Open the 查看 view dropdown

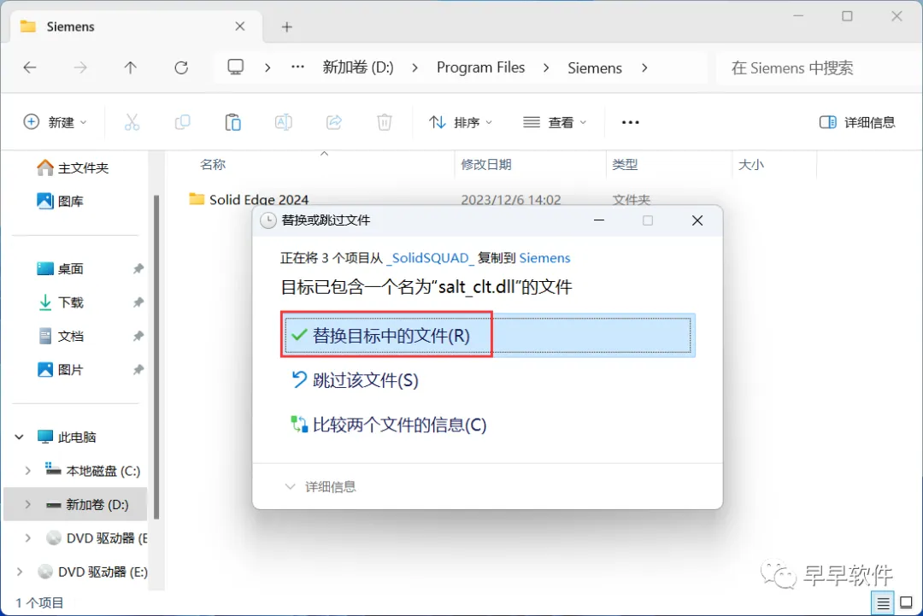click(x=555, y=122)
